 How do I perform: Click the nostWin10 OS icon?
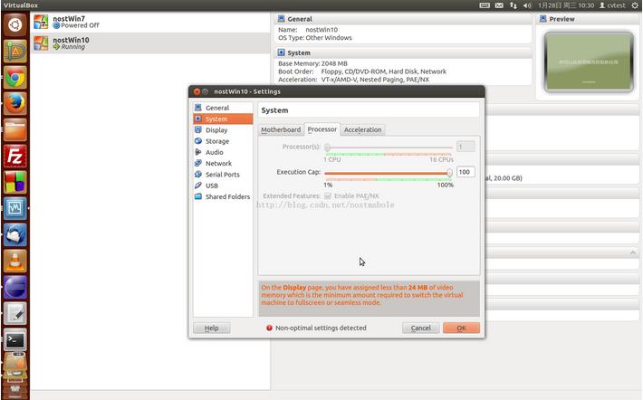(x=41, y=43)
